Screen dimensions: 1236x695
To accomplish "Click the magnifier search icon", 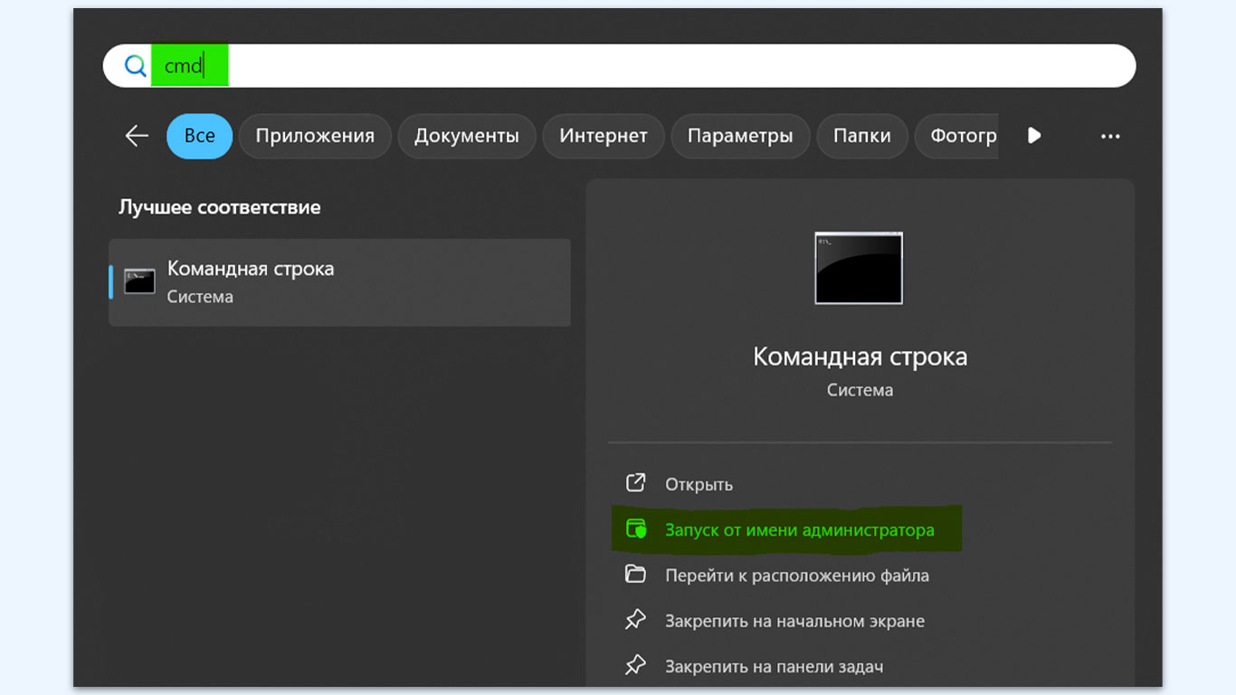I will click(x=135, y=66).
